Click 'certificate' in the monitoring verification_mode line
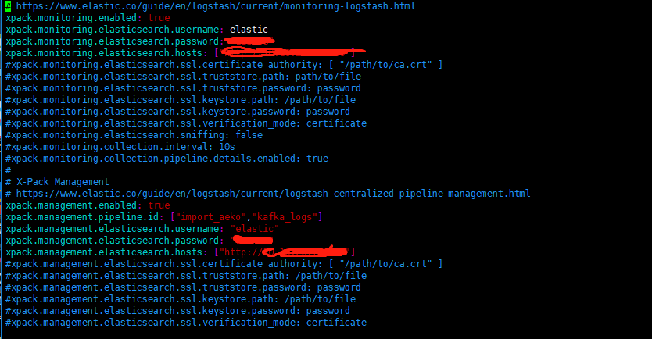Viewport: 652px width, 339px height. (x=336, y=123)
